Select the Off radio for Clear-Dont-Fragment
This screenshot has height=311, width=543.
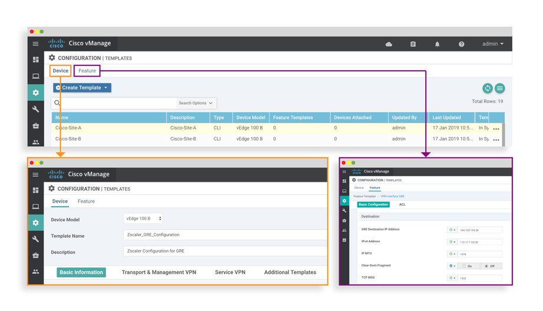pyautogui.click(x=486, y=266)
